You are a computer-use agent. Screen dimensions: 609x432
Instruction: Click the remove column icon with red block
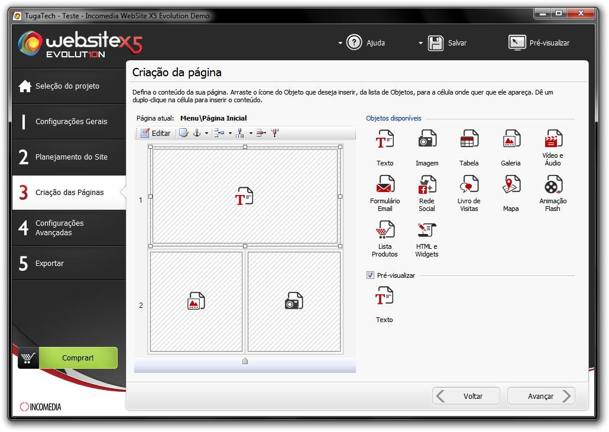275,133
